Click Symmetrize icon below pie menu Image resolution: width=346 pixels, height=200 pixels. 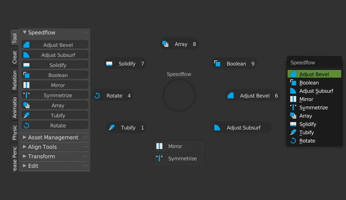coord(159,158)
